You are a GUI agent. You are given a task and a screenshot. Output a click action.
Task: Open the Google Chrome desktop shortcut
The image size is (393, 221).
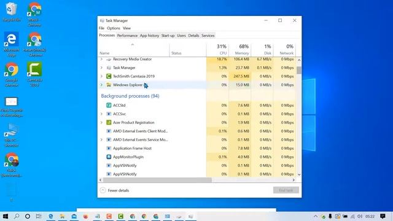click(11, 74)
